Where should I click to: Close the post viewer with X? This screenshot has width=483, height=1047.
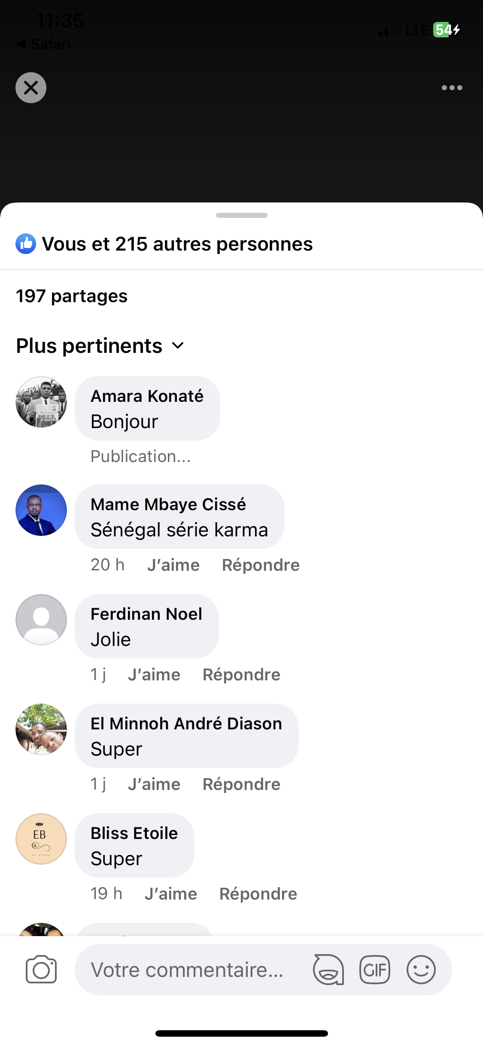31,88
